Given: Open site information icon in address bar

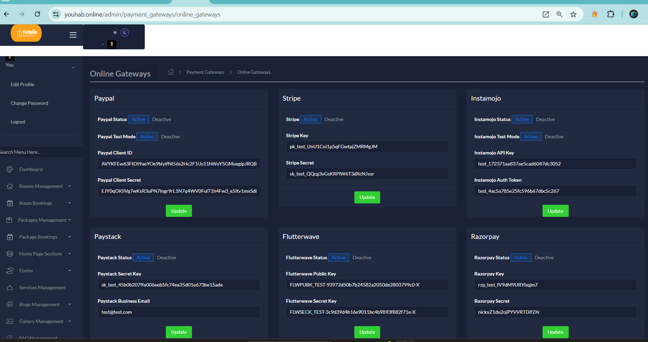Looking at the screenshot, I should tap(56, 14).
